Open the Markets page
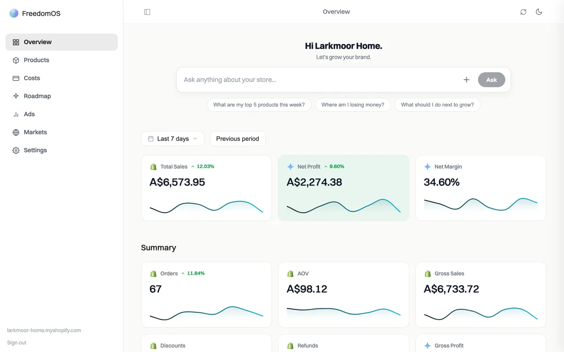Viewport: 564px width, 352px height. (62, 132)
